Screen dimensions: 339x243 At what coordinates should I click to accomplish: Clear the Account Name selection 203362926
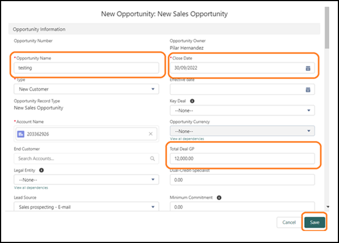point(151,134)
